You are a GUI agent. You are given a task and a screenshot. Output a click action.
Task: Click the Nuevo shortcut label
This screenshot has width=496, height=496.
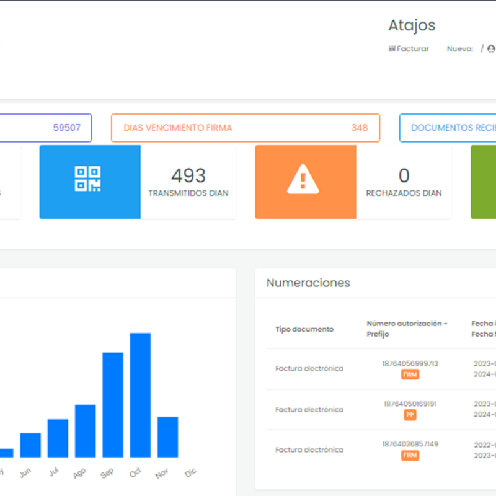[x=459, y=49]
